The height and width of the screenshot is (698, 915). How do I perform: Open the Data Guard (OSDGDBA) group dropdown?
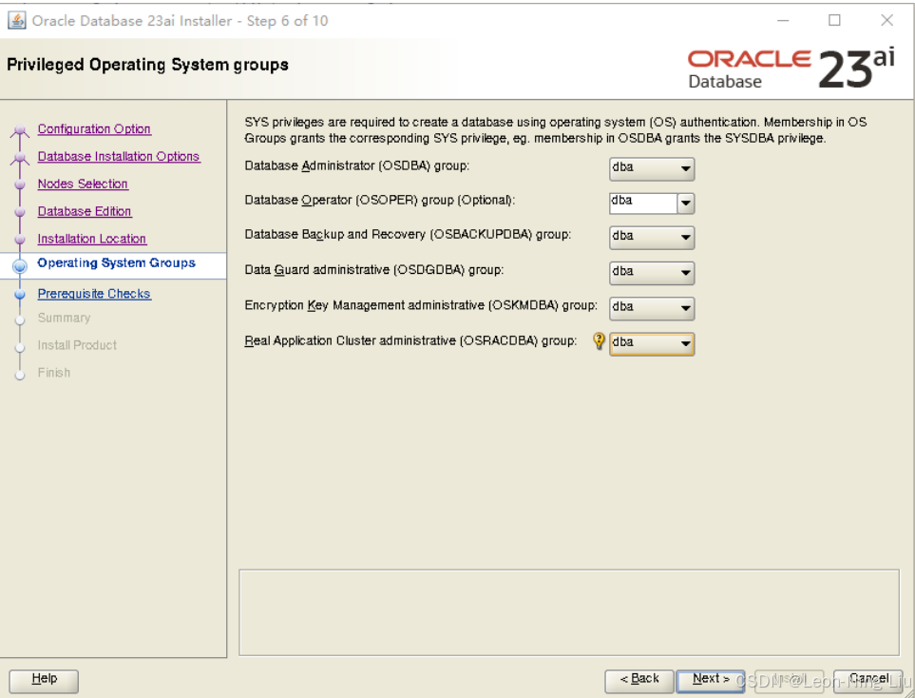click(x=652, y=273)
